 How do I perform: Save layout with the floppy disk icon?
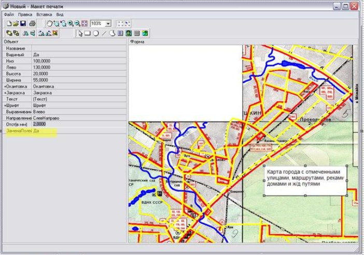(23, 23)
